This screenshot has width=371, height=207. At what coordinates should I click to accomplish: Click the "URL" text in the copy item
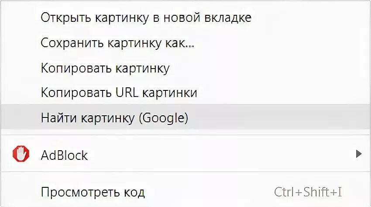[126, 93]
